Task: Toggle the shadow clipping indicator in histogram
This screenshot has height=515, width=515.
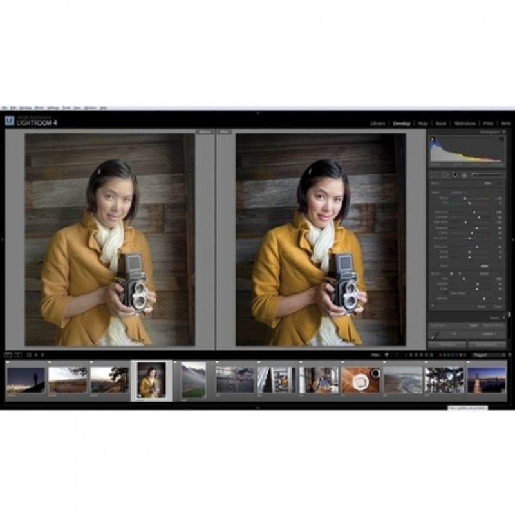Action: tap(432, 139)
